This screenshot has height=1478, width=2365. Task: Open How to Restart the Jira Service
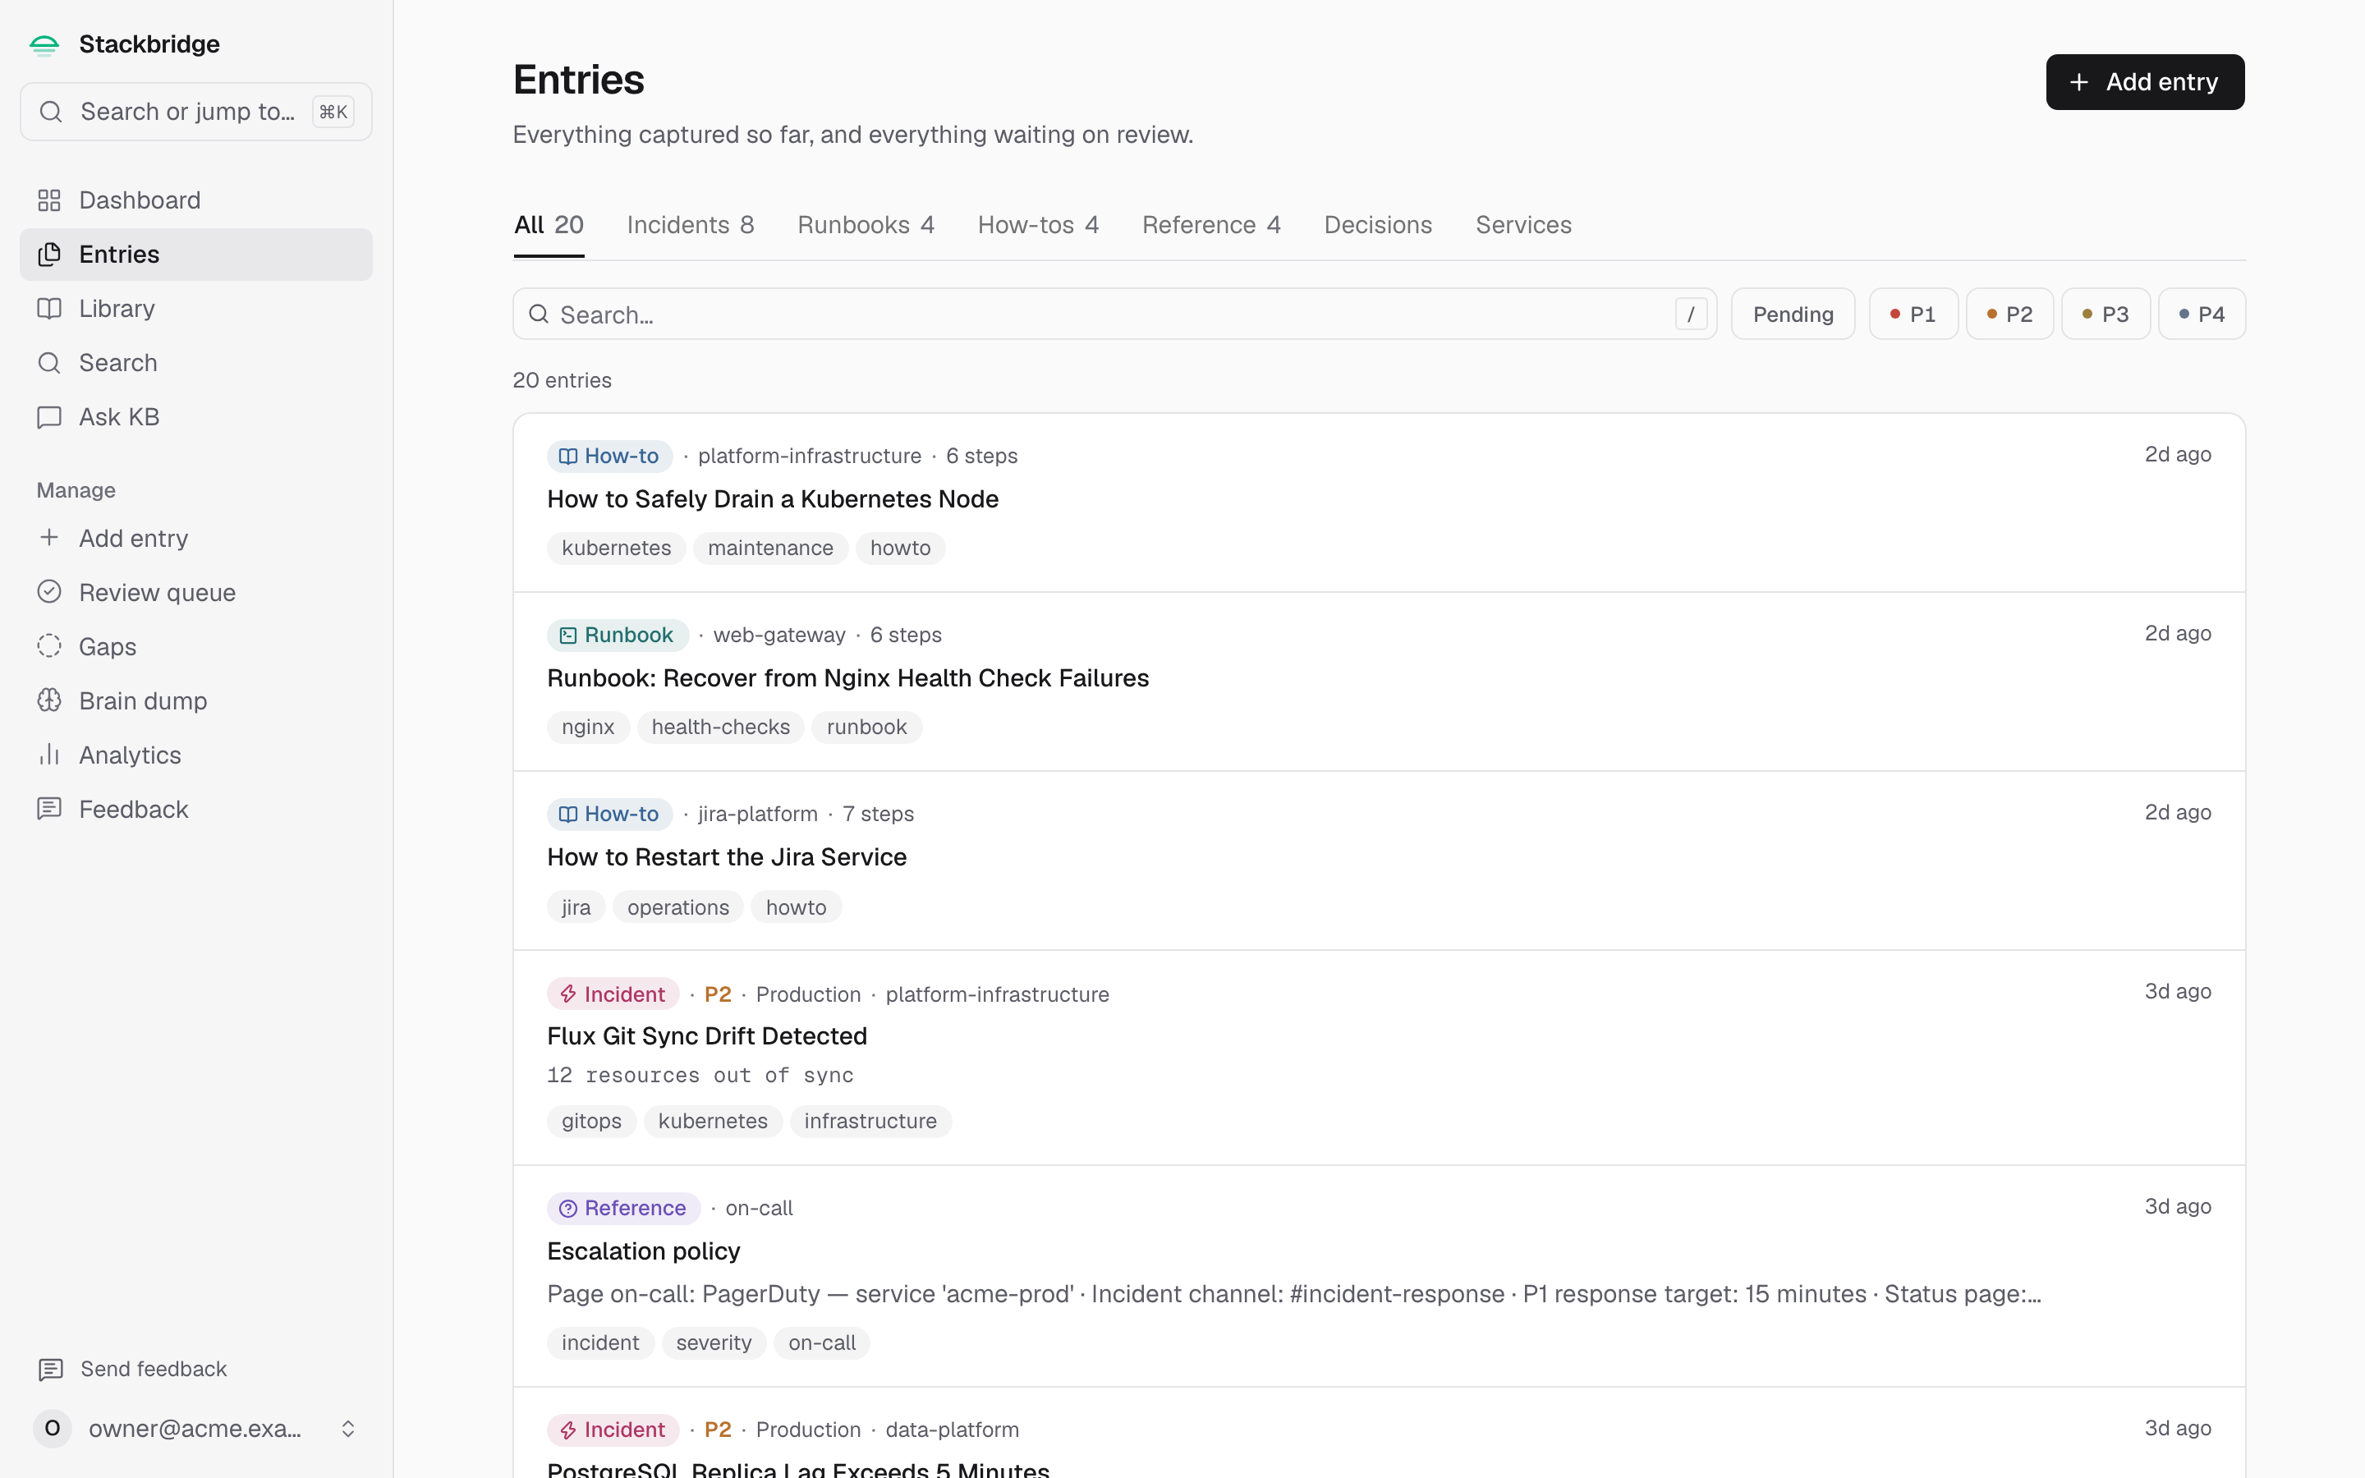(x=727, y=857)
